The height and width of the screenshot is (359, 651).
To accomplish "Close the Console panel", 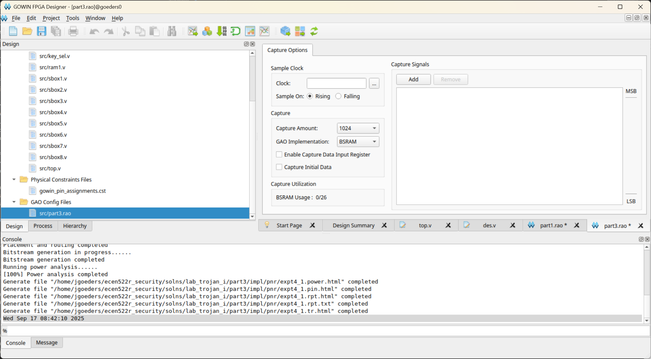I will [x=647, y=239].
